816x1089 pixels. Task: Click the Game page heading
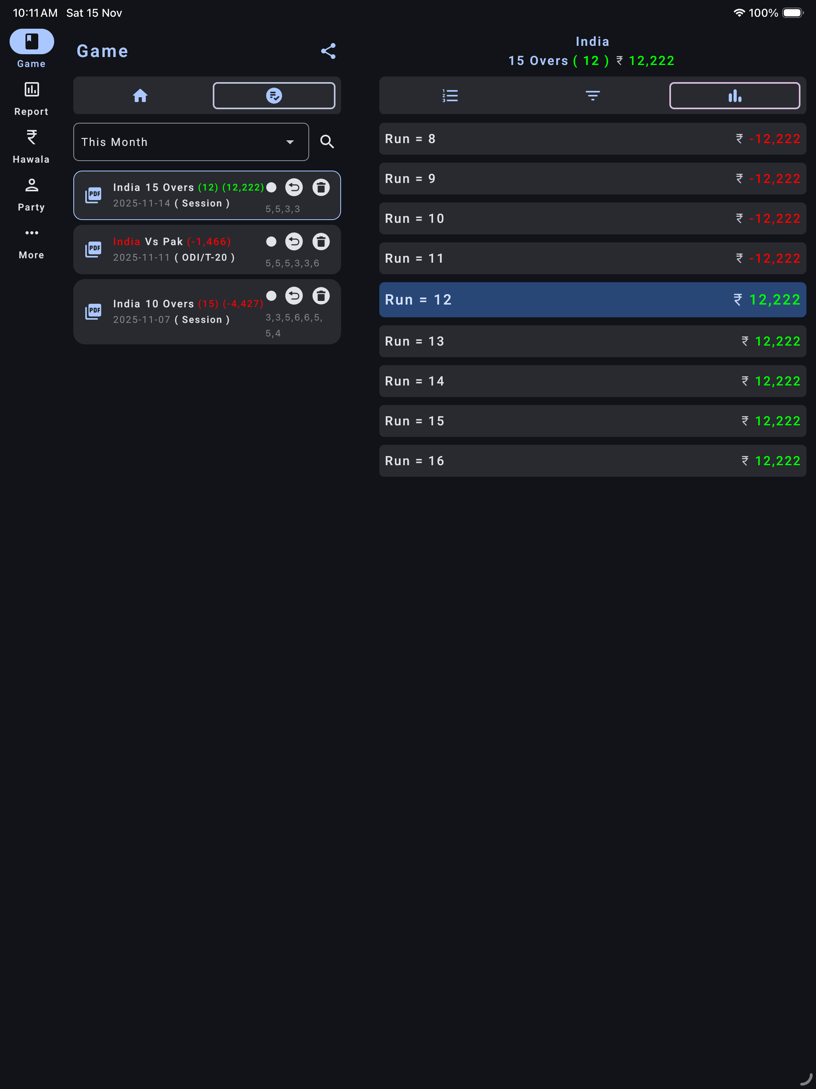(x=102, y=51)
